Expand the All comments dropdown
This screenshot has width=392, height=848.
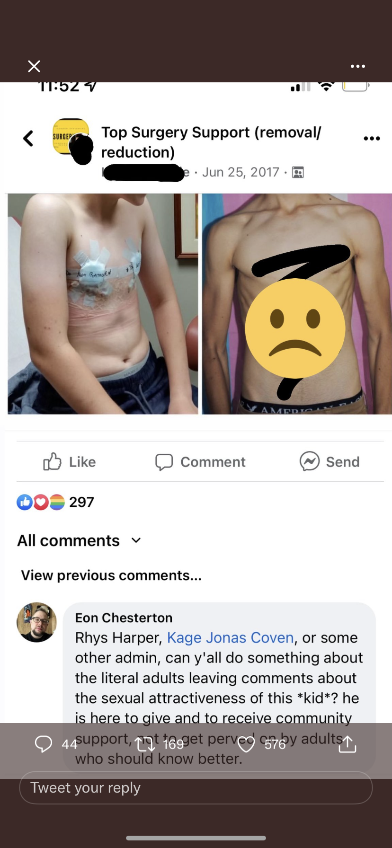tap(79, 540)
